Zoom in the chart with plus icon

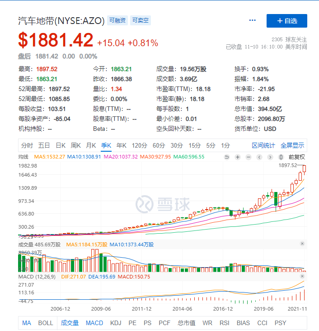point(238,157)
